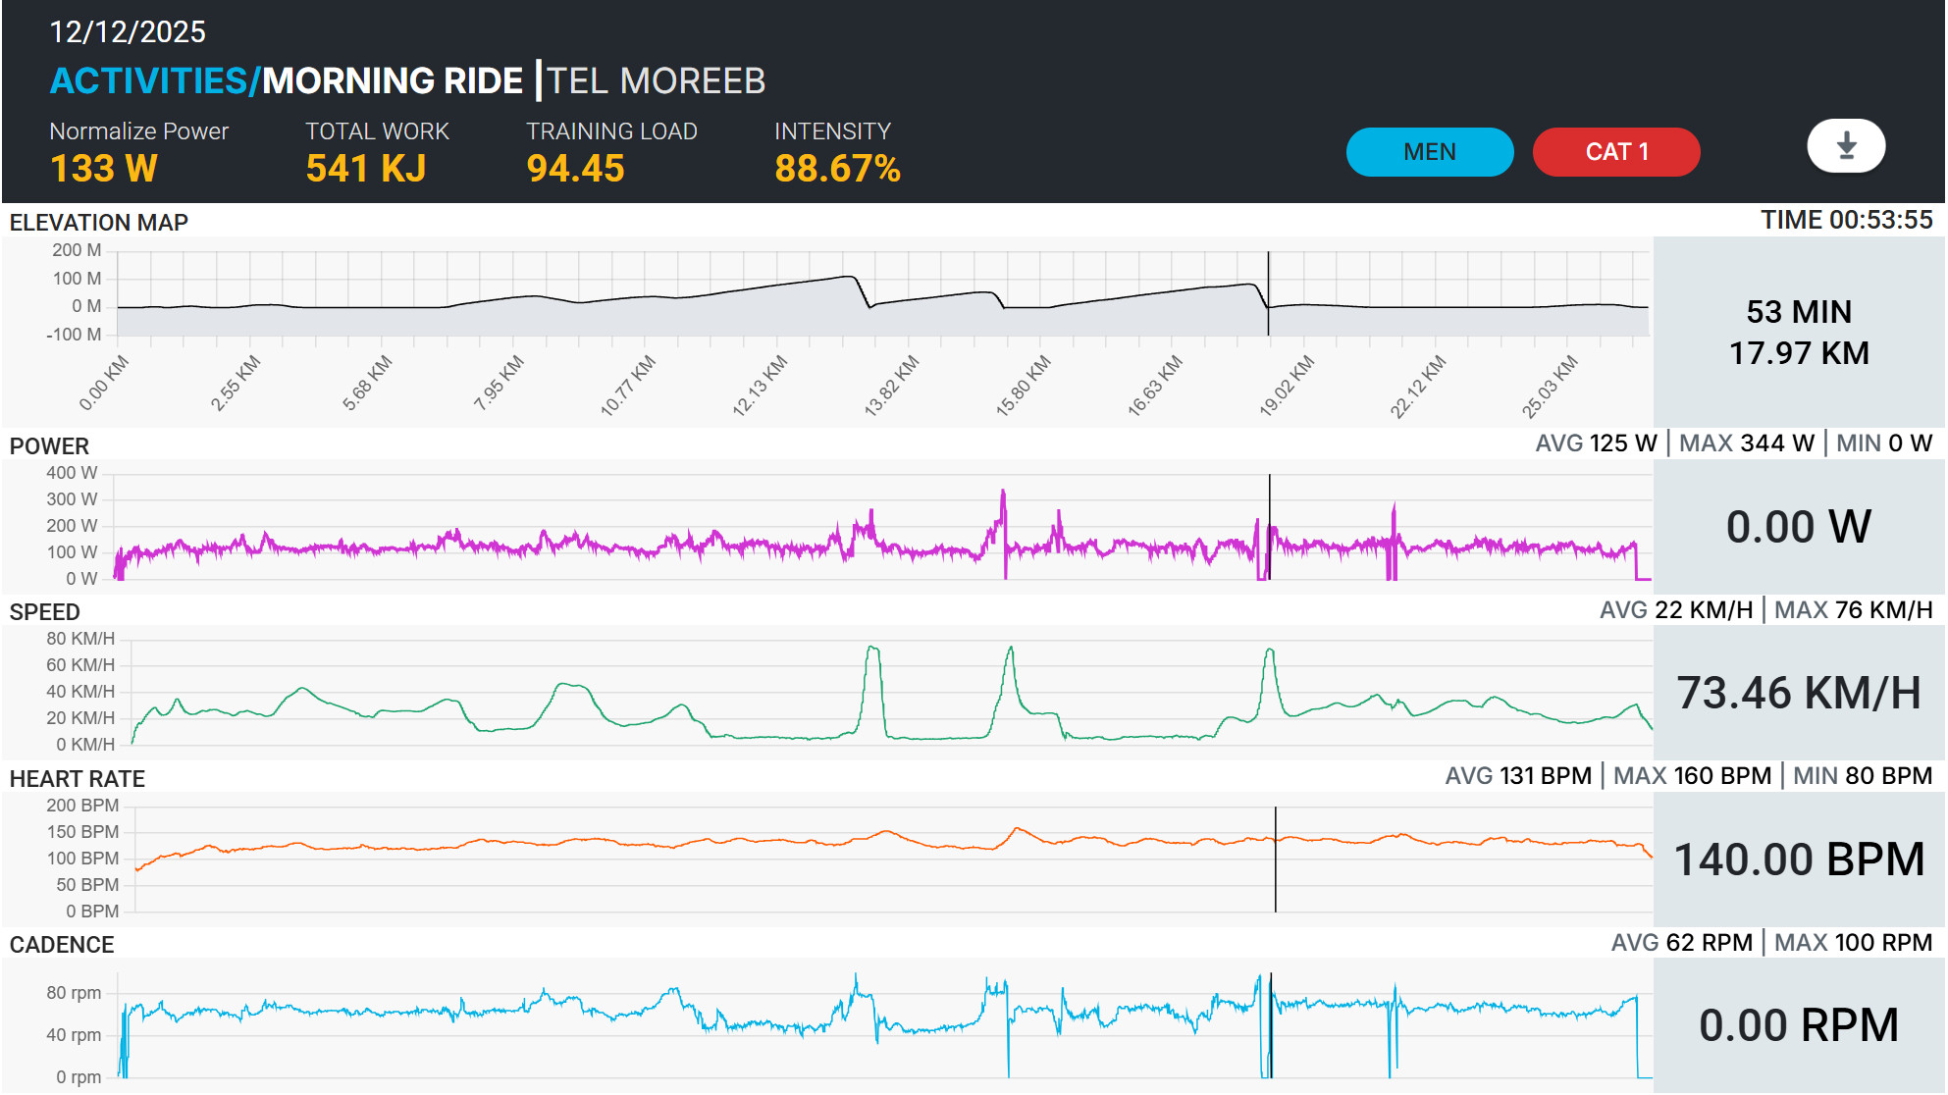Click the TRAINING LOAD 94.45 value
This screenshot has width=1948, height=1095.
576,169
